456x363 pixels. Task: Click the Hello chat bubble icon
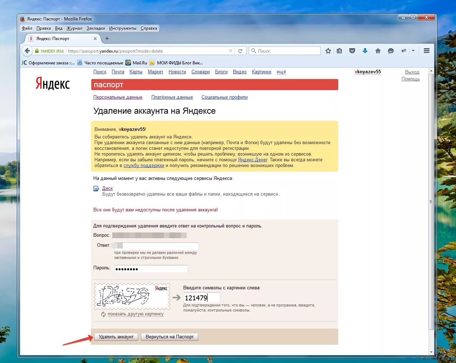coord(391,51)
